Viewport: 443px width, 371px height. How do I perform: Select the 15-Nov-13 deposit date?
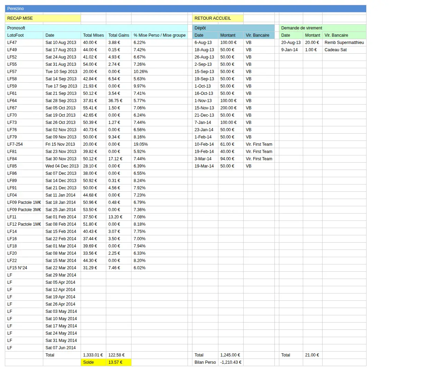coord(205,108)
